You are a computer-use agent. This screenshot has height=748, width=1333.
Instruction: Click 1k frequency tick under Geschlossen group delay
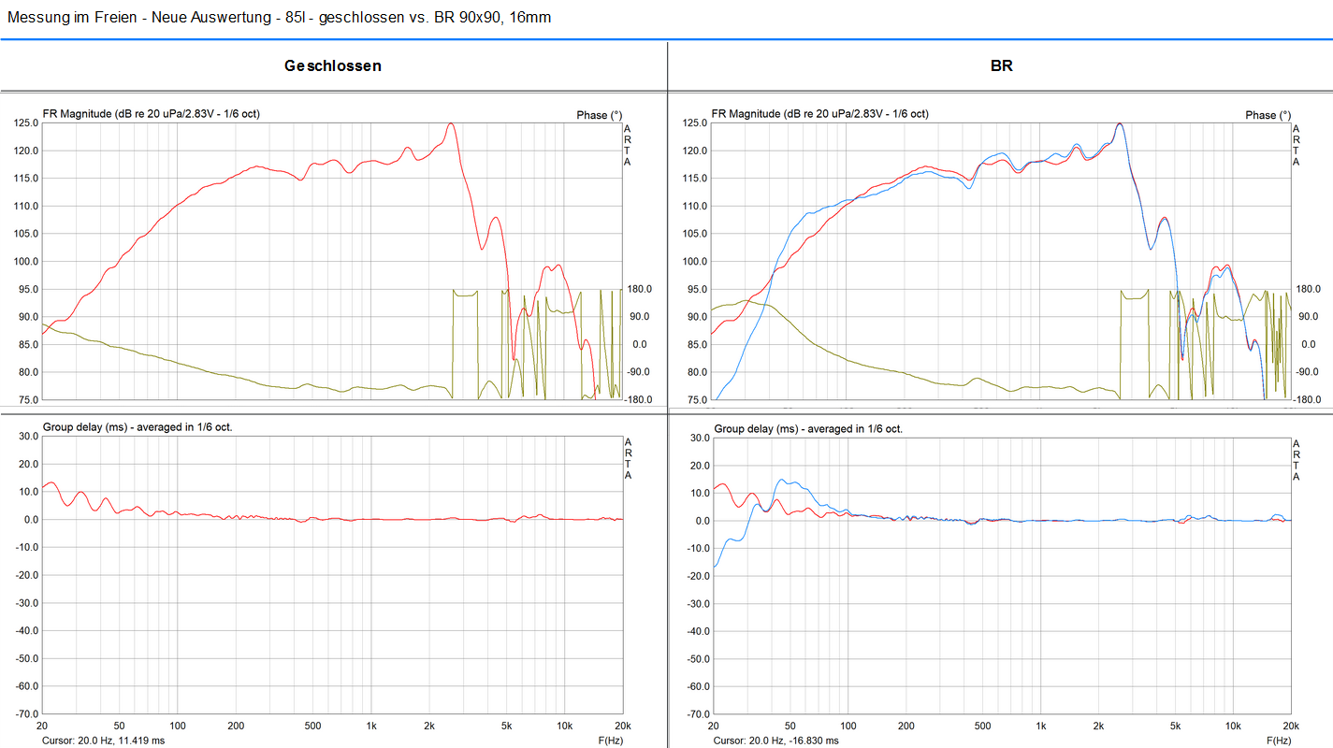pyautogui.click(x=371, y=726)
